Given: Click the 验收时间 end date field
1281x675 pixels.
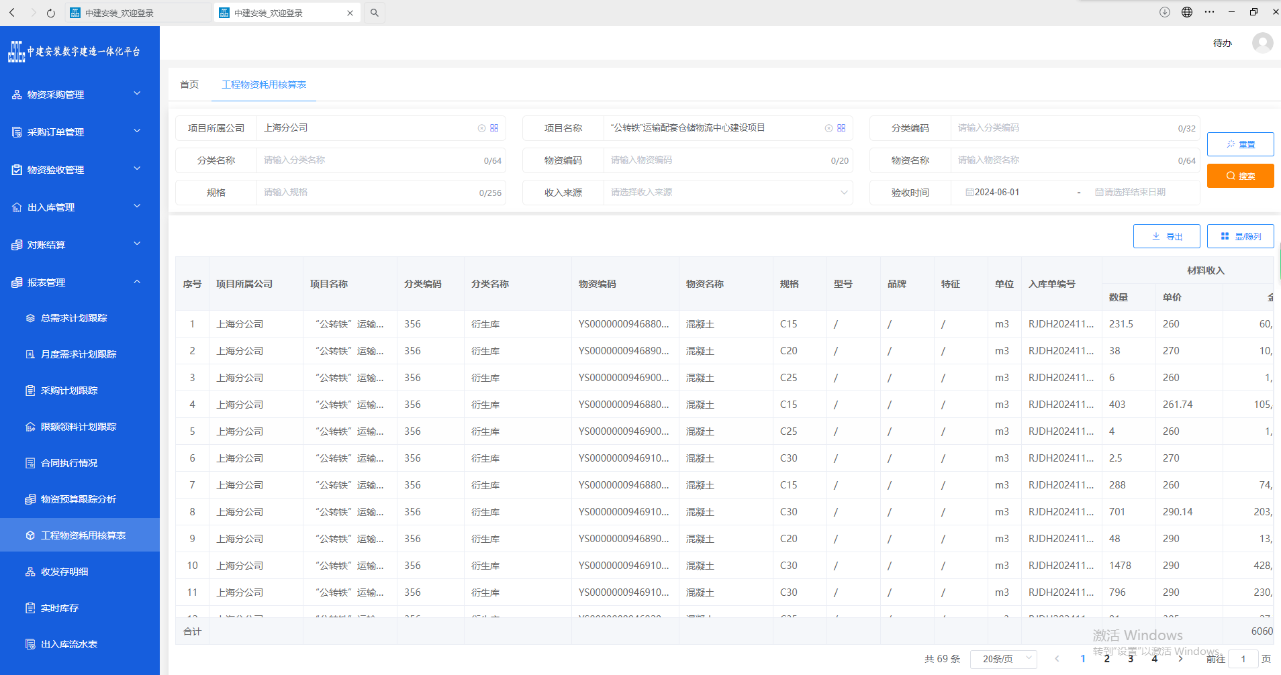Looking at the screenshot, I should click(x=1135, y=193).
